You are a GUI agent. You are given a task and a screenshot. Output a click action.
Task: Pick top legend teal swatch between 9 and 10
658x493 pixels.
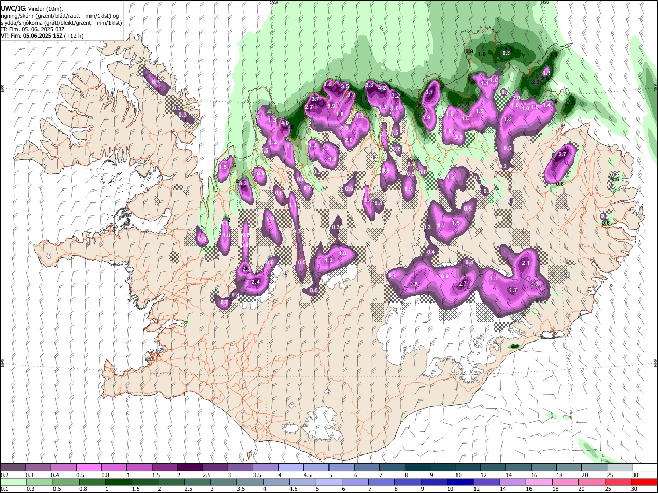(x=442, y=468)
